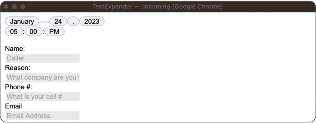Click the TextExpander window title bar
Viewport: 316px width, 123px height.
click(x=157, y=7)
